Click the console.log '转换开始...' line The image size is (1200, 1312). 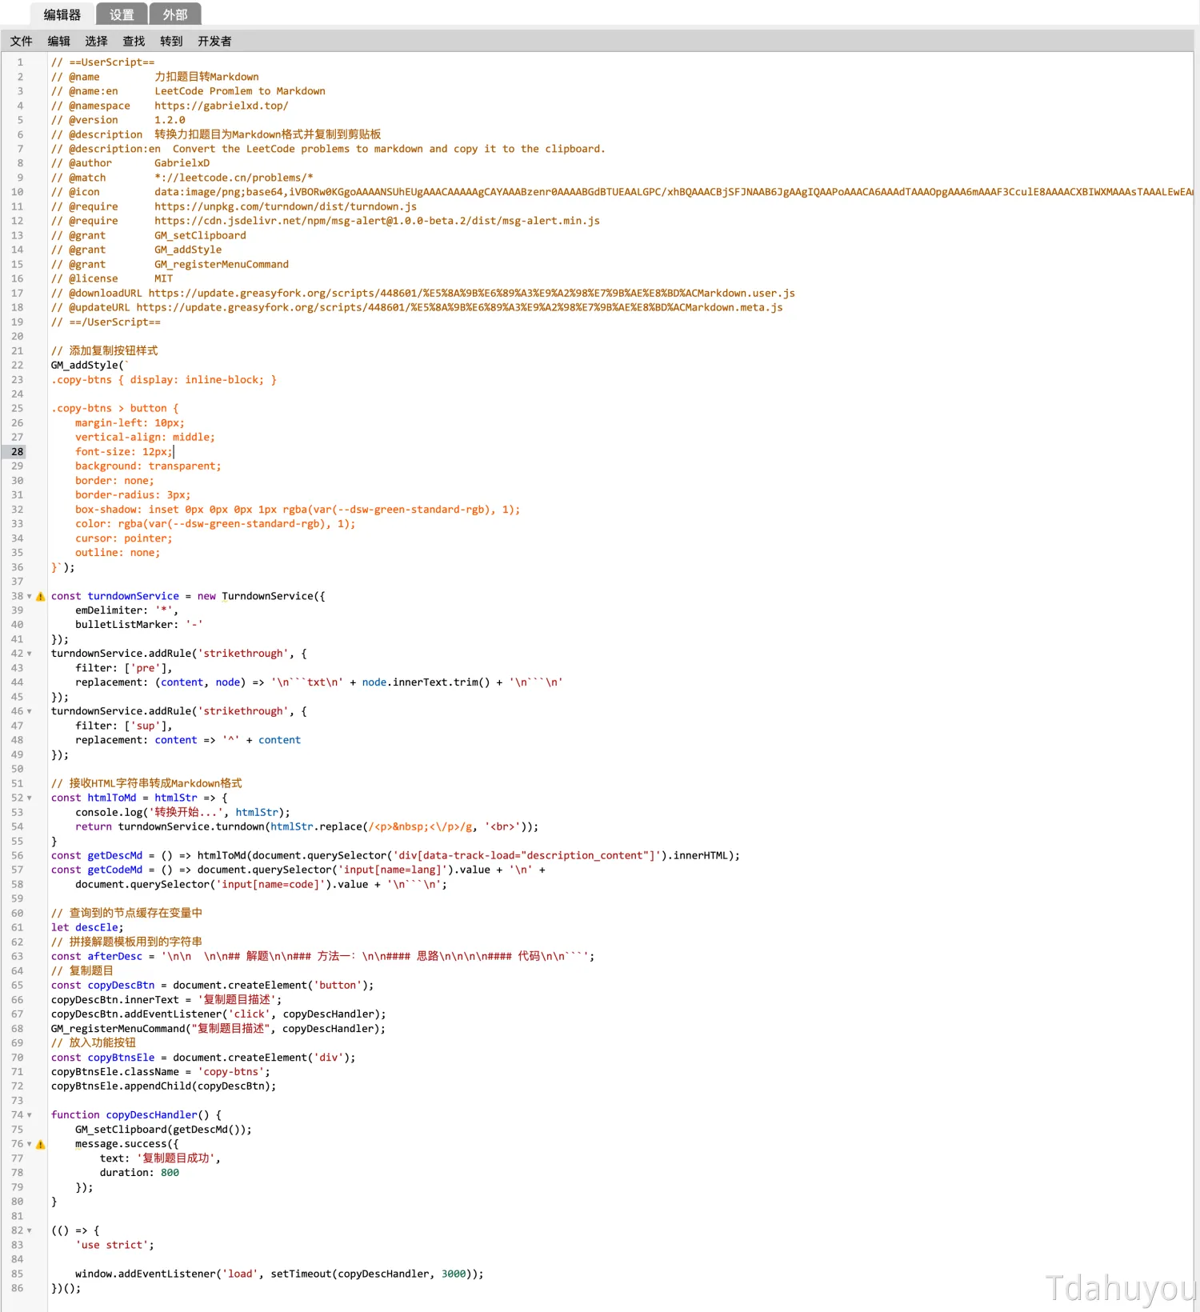point(183,812)
